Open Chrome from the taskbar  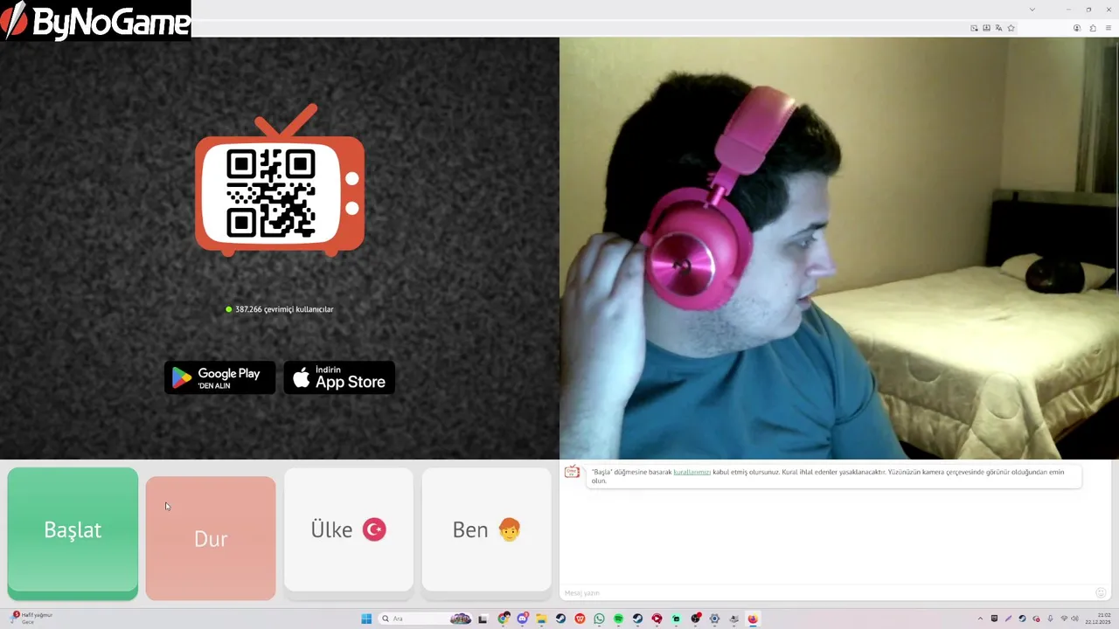point(503,619)
